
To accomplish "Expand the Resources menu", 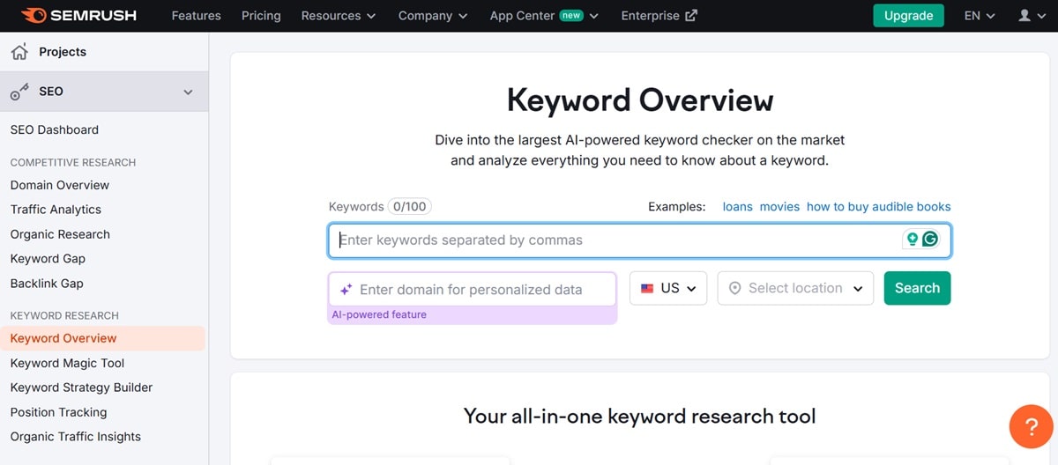I will [x=338, y=16].
